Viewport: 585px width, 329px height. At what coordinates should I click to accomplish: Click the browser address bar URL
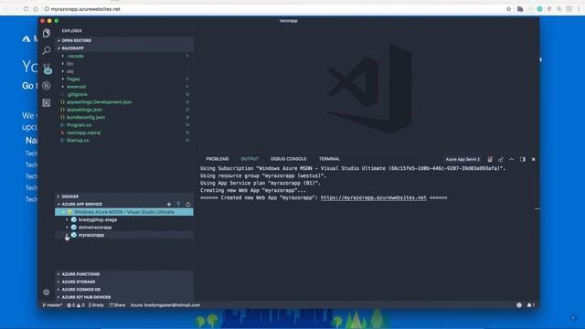[85, 9]
